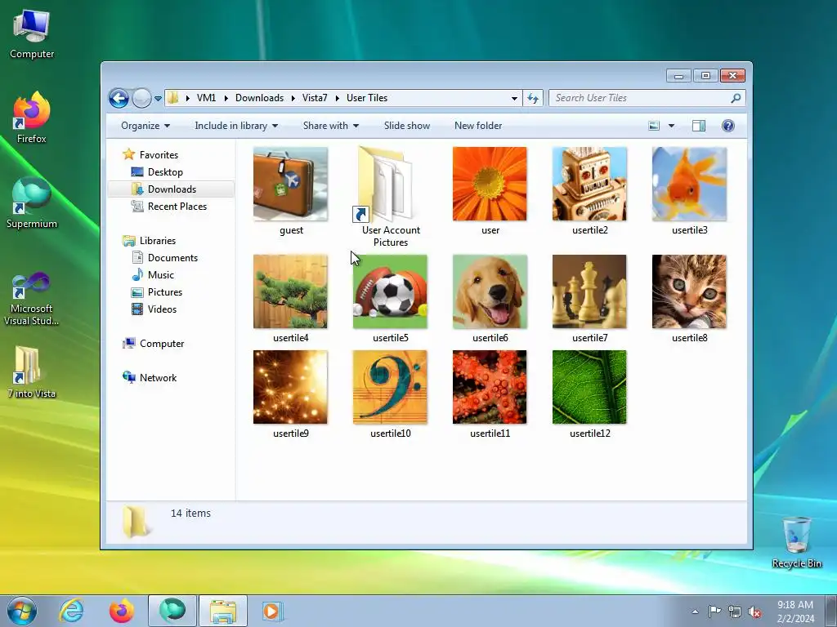Open the recent pages dropdown arrow
The width and height of the screenshot is (837, 627).
(x=158, y=99)
